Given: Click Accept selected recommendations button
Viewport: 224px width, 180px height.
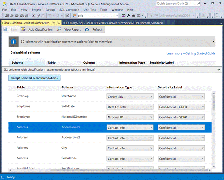Looking at the screenshot, I should 34,78.
